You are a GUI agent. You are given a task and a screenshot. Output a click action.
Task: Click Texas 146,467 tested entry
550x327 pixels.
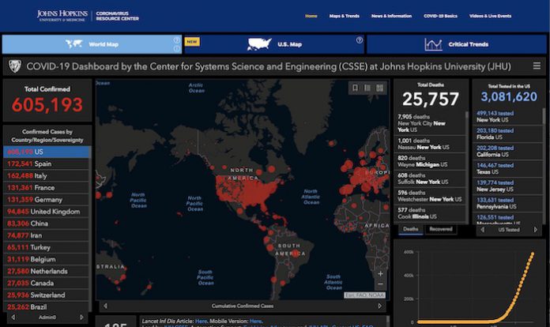pyautogui.click(x=507, y=168)
